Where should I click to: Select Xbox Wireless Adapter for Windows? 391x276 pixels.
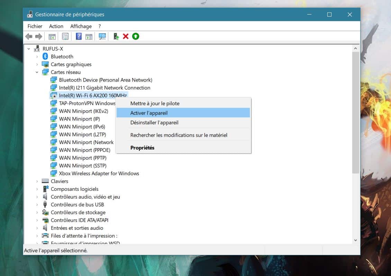99,173
